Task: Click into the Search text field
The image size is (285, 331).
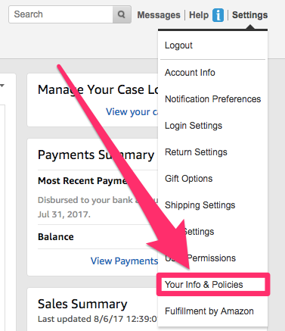Action: (60, 14)
